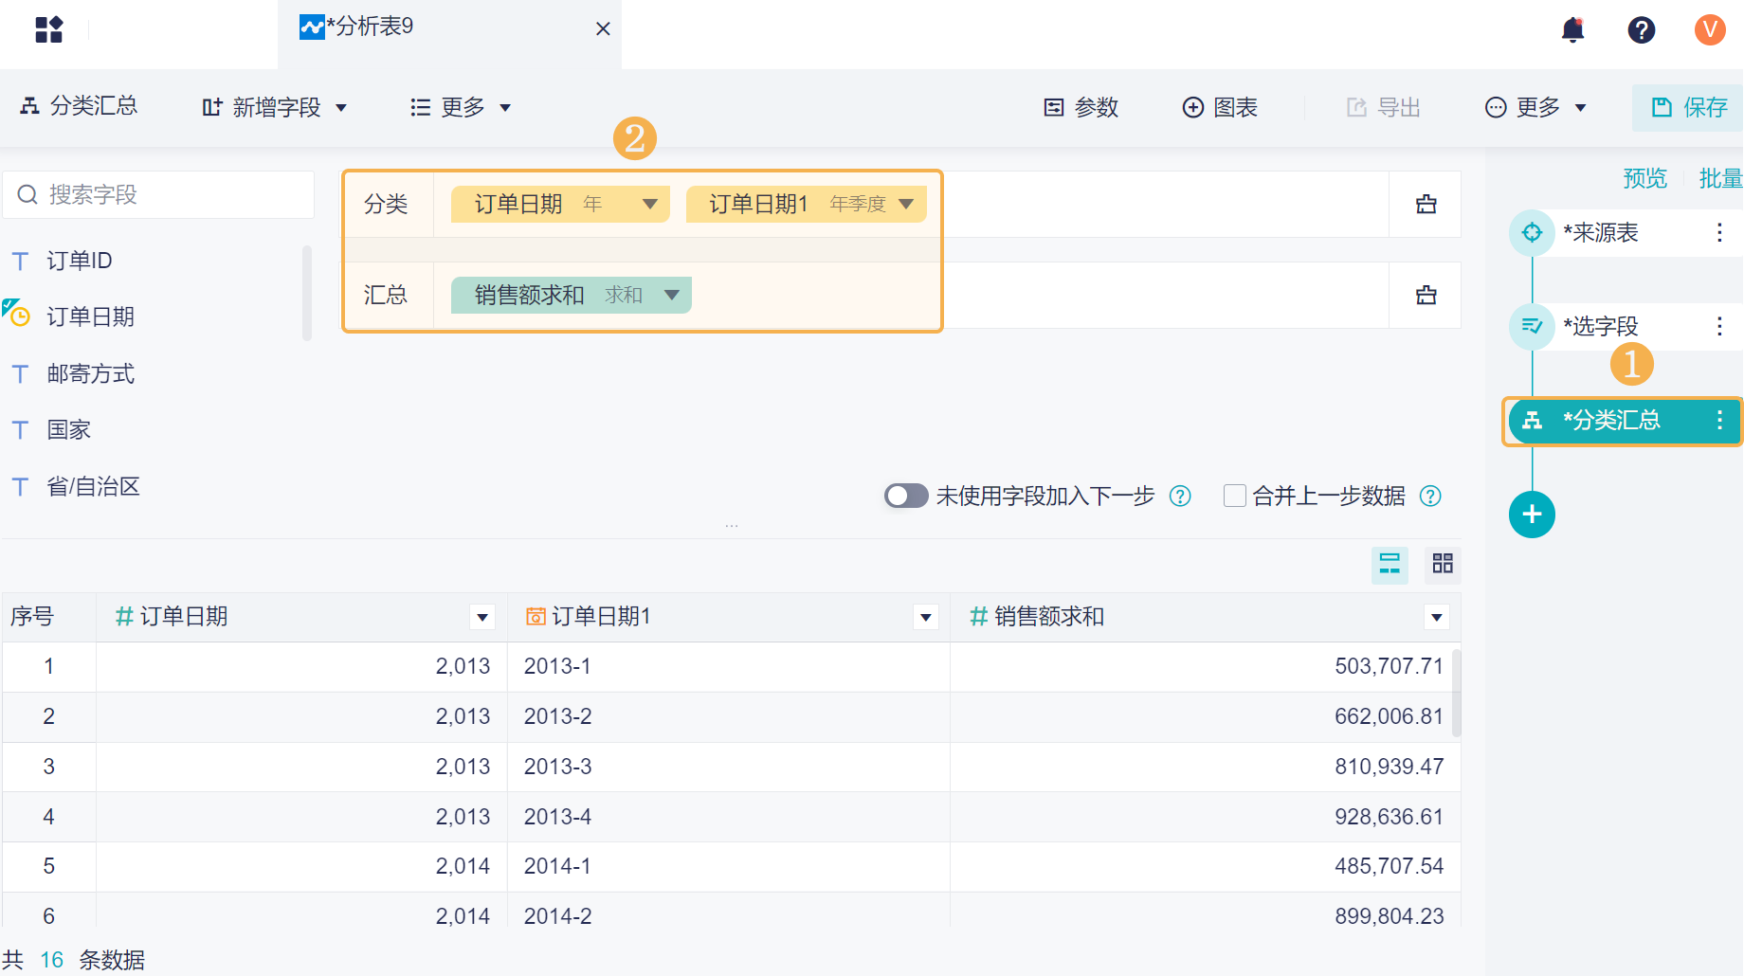Open the help question mark icon
The image size is (1744, 976).
pos(1642,29)
